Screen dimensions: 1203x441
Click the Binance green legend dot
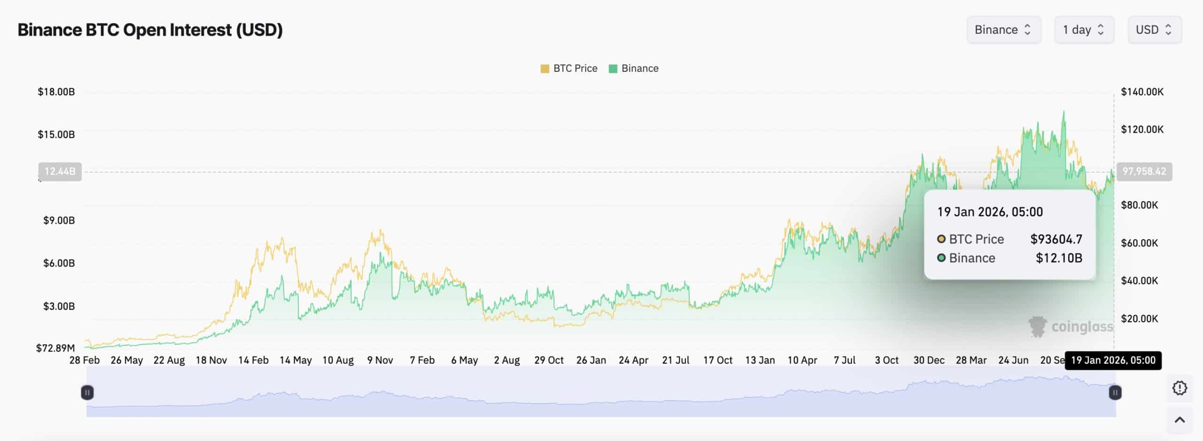613,68
